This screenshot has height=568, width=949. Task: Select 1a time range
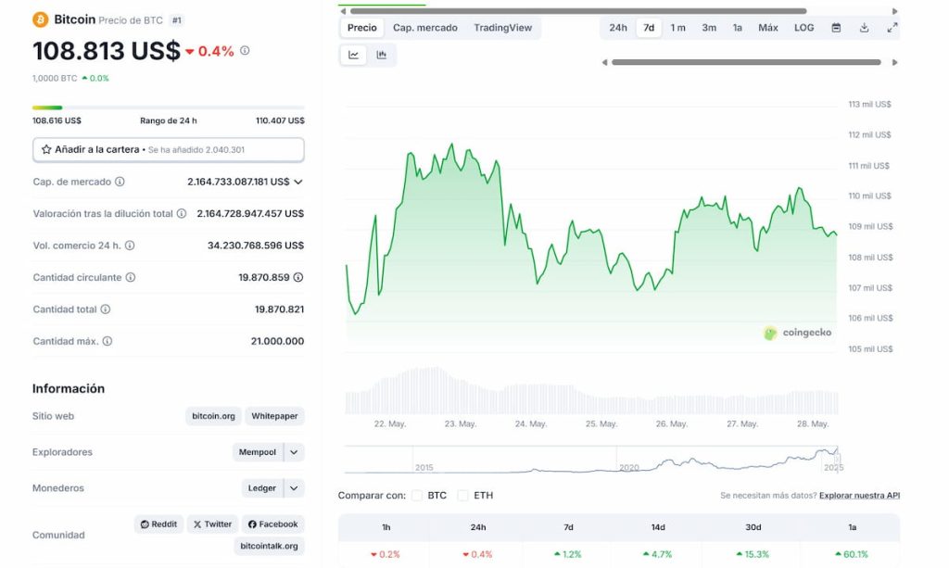pyautogui.click(x=737, y=28)
